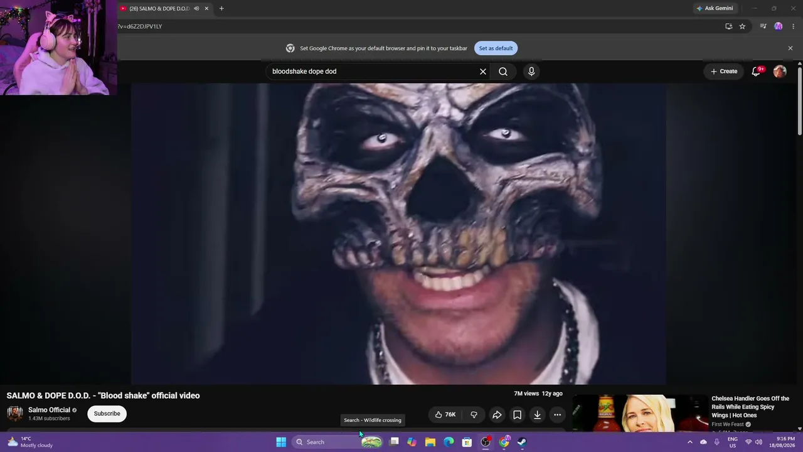Viewport: 803px width, 452px height.
Task: Open OneDrive cloud icon in system tray
Action: coord(703,442)
